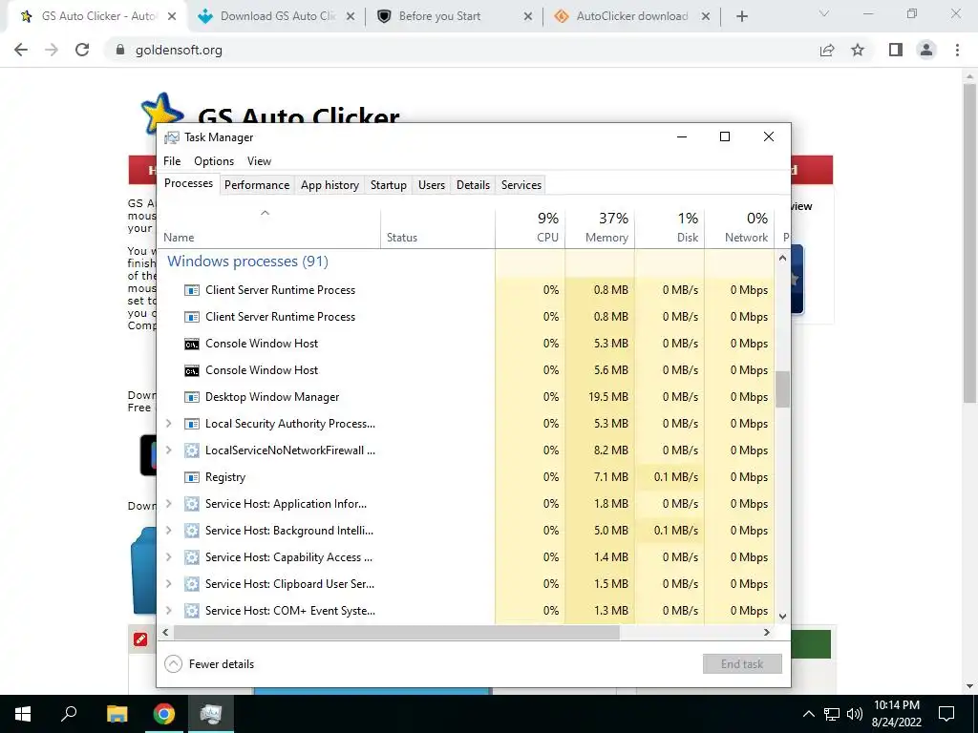Click Chrome icon on the taskbar

coord(164,714)
